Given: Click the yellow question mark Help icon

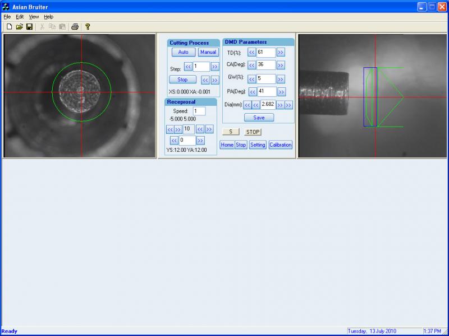Looking at the screenshot, I should [88, 26].
